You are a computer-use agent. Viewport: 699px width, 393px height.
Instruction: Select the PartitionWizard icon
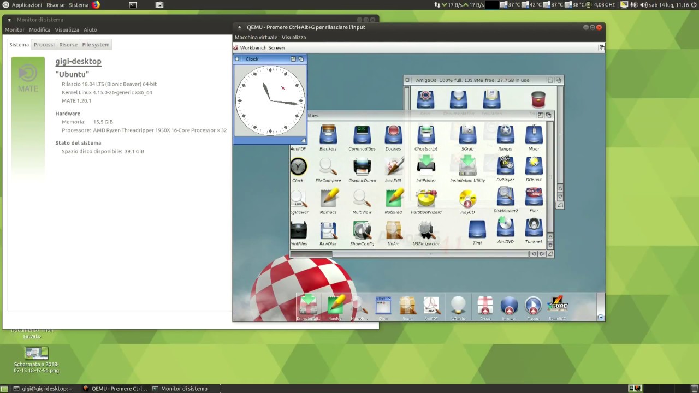(x=426, y=198)
